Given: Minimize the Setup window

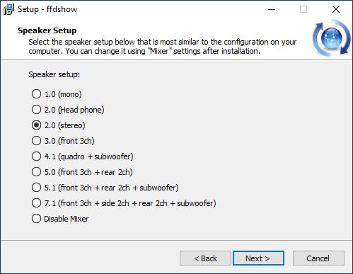Looking at the screenshot, I should tap(272, 9).
